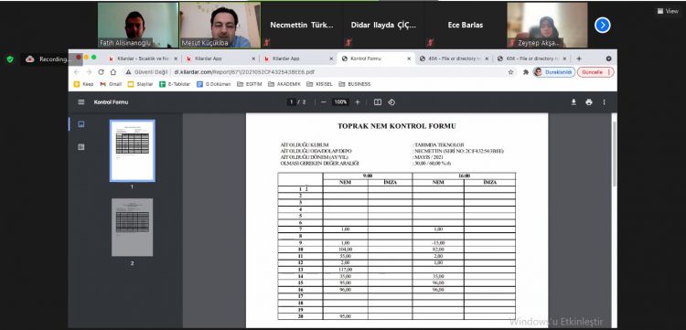The image size is (686, 330).
Task: Switch to second 404 File or directory tab
Action: [x=531, y=59]
